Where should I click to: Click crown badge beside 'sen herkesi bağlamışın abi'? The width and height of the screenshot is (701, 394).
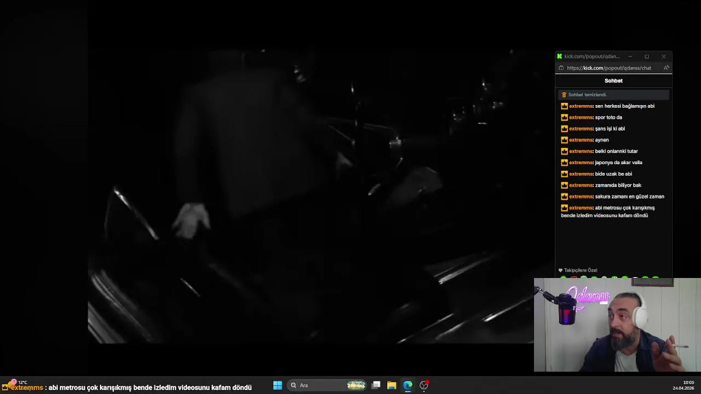pyautogui.click(x=564, y=106)
